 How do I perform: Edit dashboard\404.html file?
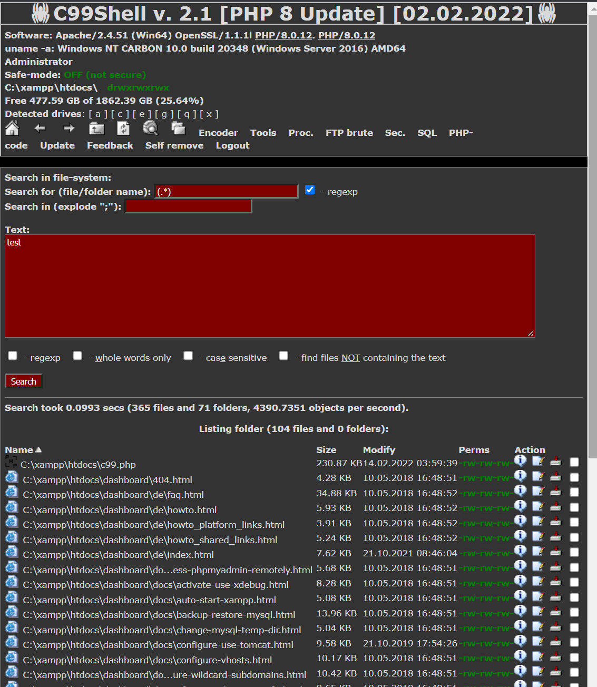click(x=538, y=476)
